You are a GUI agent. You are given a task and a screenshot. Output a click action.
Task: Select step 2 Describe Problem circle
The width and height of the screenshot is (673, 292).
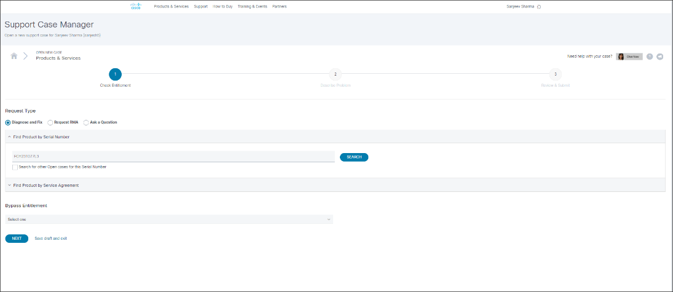click(335, 74)
